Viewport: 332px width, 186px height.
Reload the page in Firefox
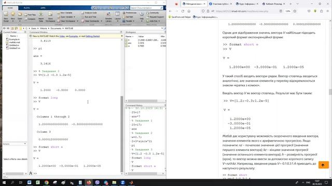coord(183,11)
